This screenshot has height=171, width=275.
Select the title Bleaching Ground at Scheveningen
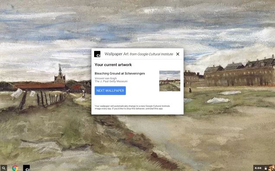[x=120, y=74]
